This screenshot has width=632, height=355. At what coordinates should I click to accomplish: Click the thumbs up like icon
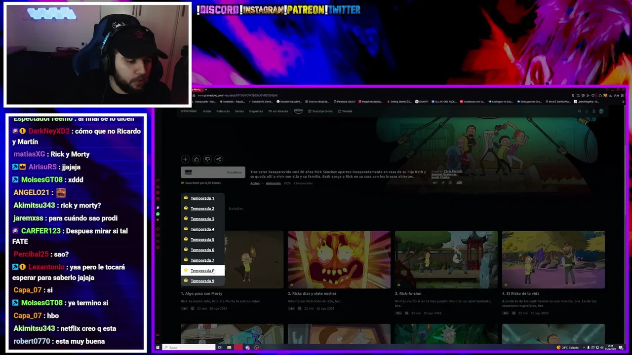(196, 159)
